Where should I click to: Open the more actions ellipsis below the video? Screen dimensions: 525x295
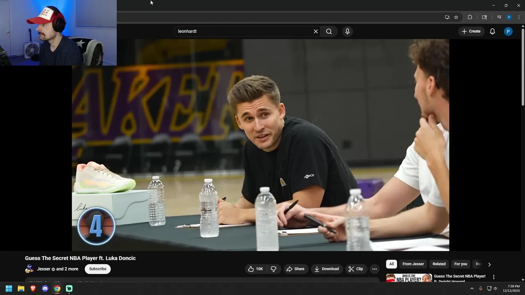click(374, 269)
